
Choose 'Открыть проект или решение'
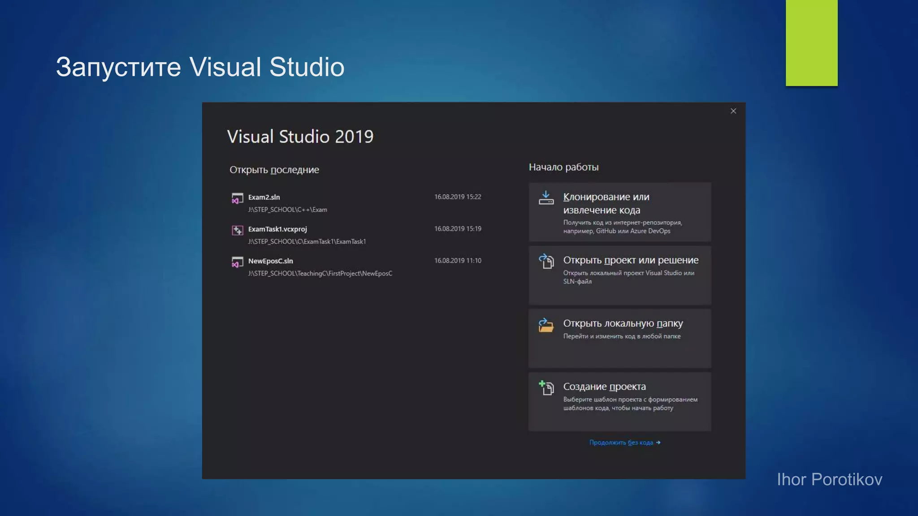click(620, 275)
